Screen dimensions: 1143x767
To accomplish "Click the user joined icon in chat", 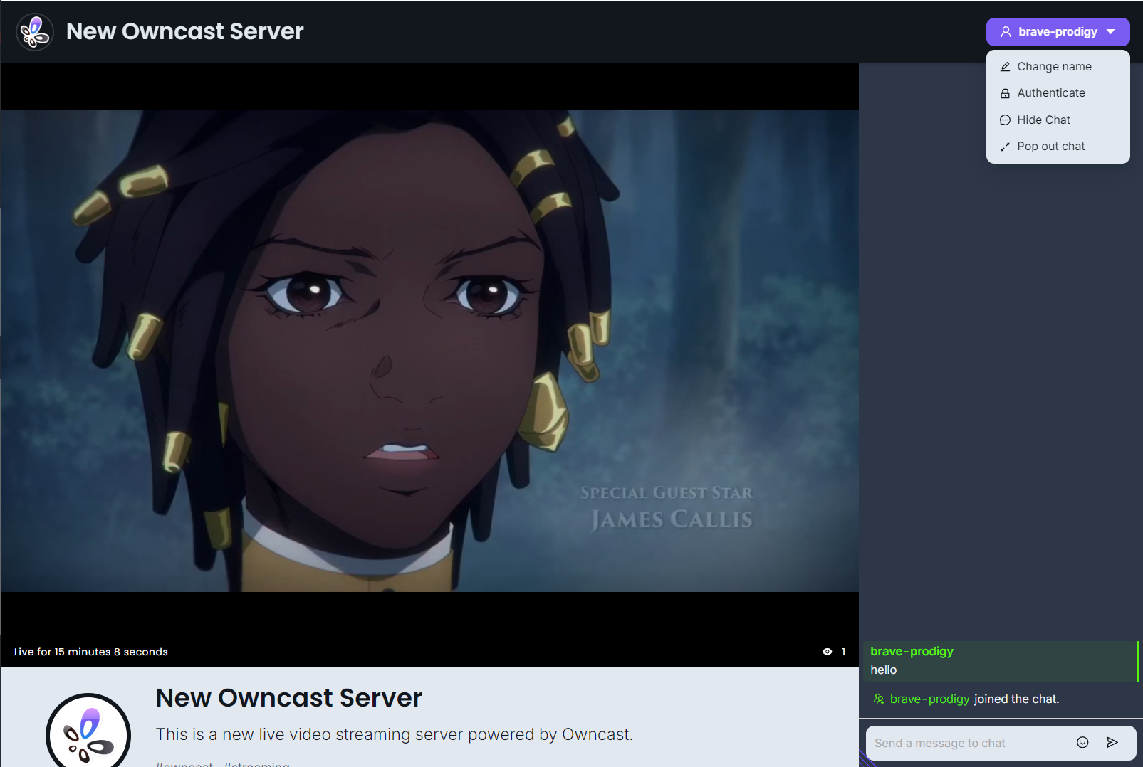I will click(879, 699).
